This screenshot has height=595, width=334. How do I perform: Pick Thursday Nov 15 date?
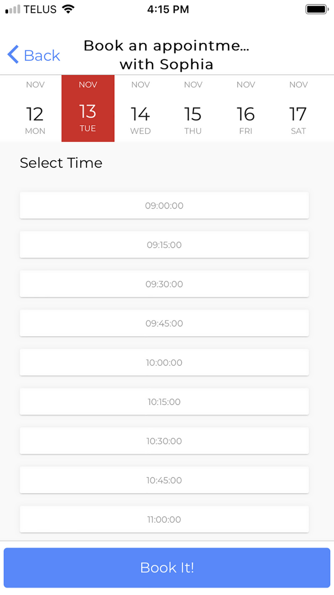click(193, 109)
